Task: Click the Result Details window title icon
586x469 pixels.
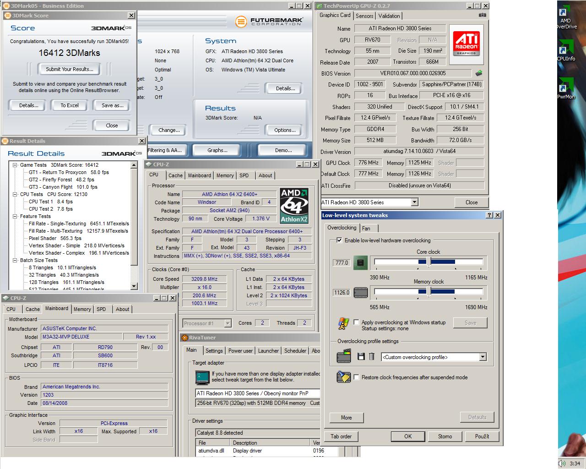Action: (5, 141)
